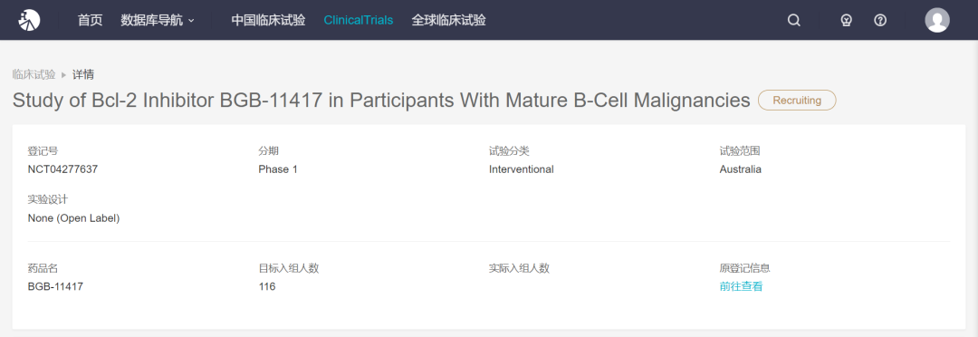Open the user avatar profile icon
978x337 pixels.
pos(937,20)
